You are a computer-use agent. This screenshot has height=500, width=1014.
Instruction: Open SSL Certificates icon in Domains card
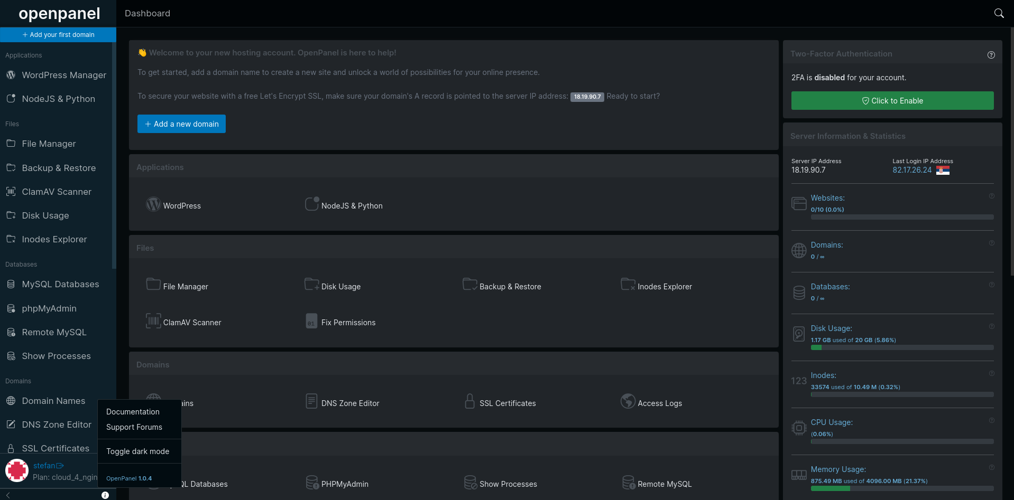pos(470,401)
